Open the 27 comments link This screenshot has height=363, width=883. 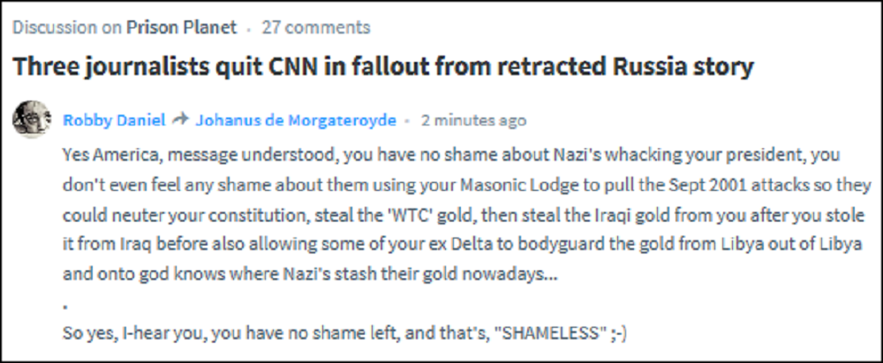(x=316, y=27)
